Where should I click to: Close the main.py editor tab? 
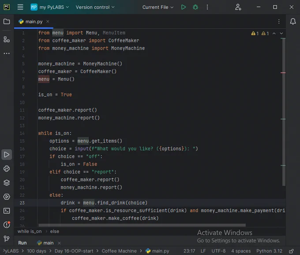[x=48, y=22]
